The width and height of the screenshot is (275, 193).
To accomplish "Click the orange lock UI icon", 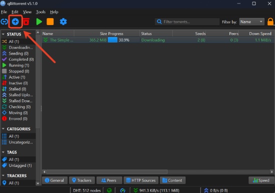I will pos(270,22).
